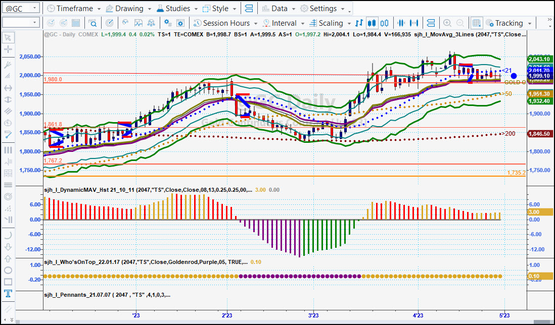
Task: Zoom out with the magnifier minus icon
Action: click(460, 23)
